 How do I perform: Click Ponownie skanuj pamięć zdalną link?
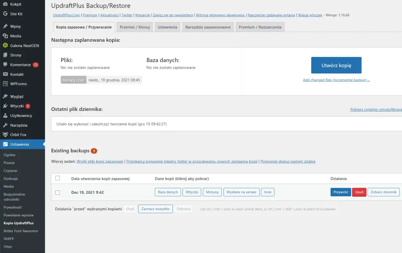pyautogui.click(x=288, y=161)
